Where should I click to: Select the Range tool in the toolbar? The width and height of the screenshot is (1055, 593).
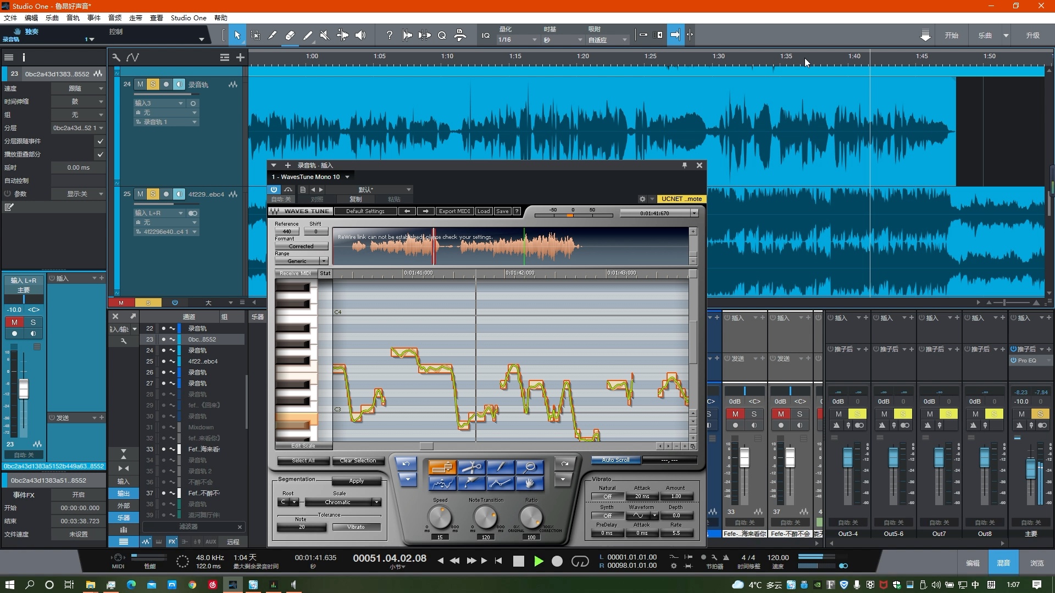coord(256,35)
